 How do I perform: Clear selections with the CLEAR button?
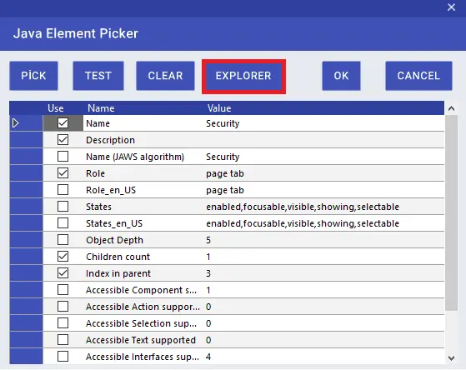165,76
